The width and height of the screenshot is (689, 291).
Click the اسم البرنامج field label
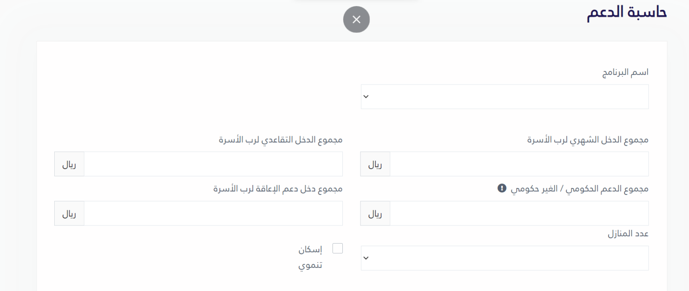[625, 72]
